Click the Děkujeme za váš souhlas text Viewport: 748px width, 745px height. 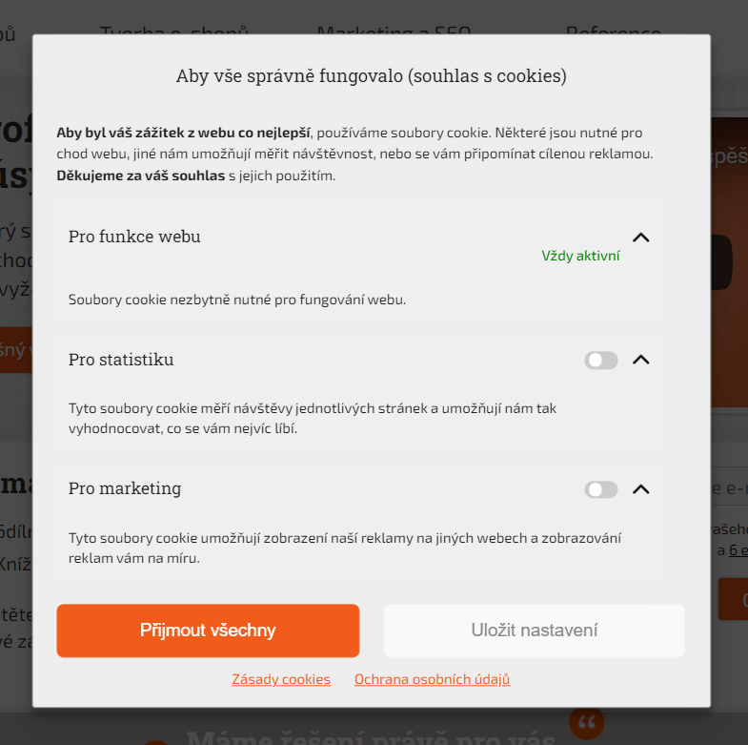141,176
